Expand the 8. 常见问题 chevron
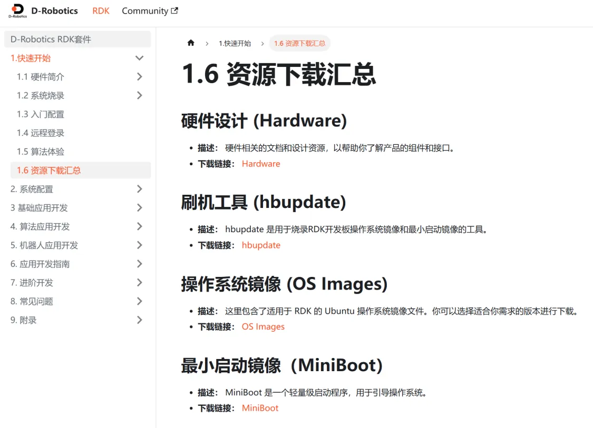Screen dimensions: 593x428 pos(140,301)
